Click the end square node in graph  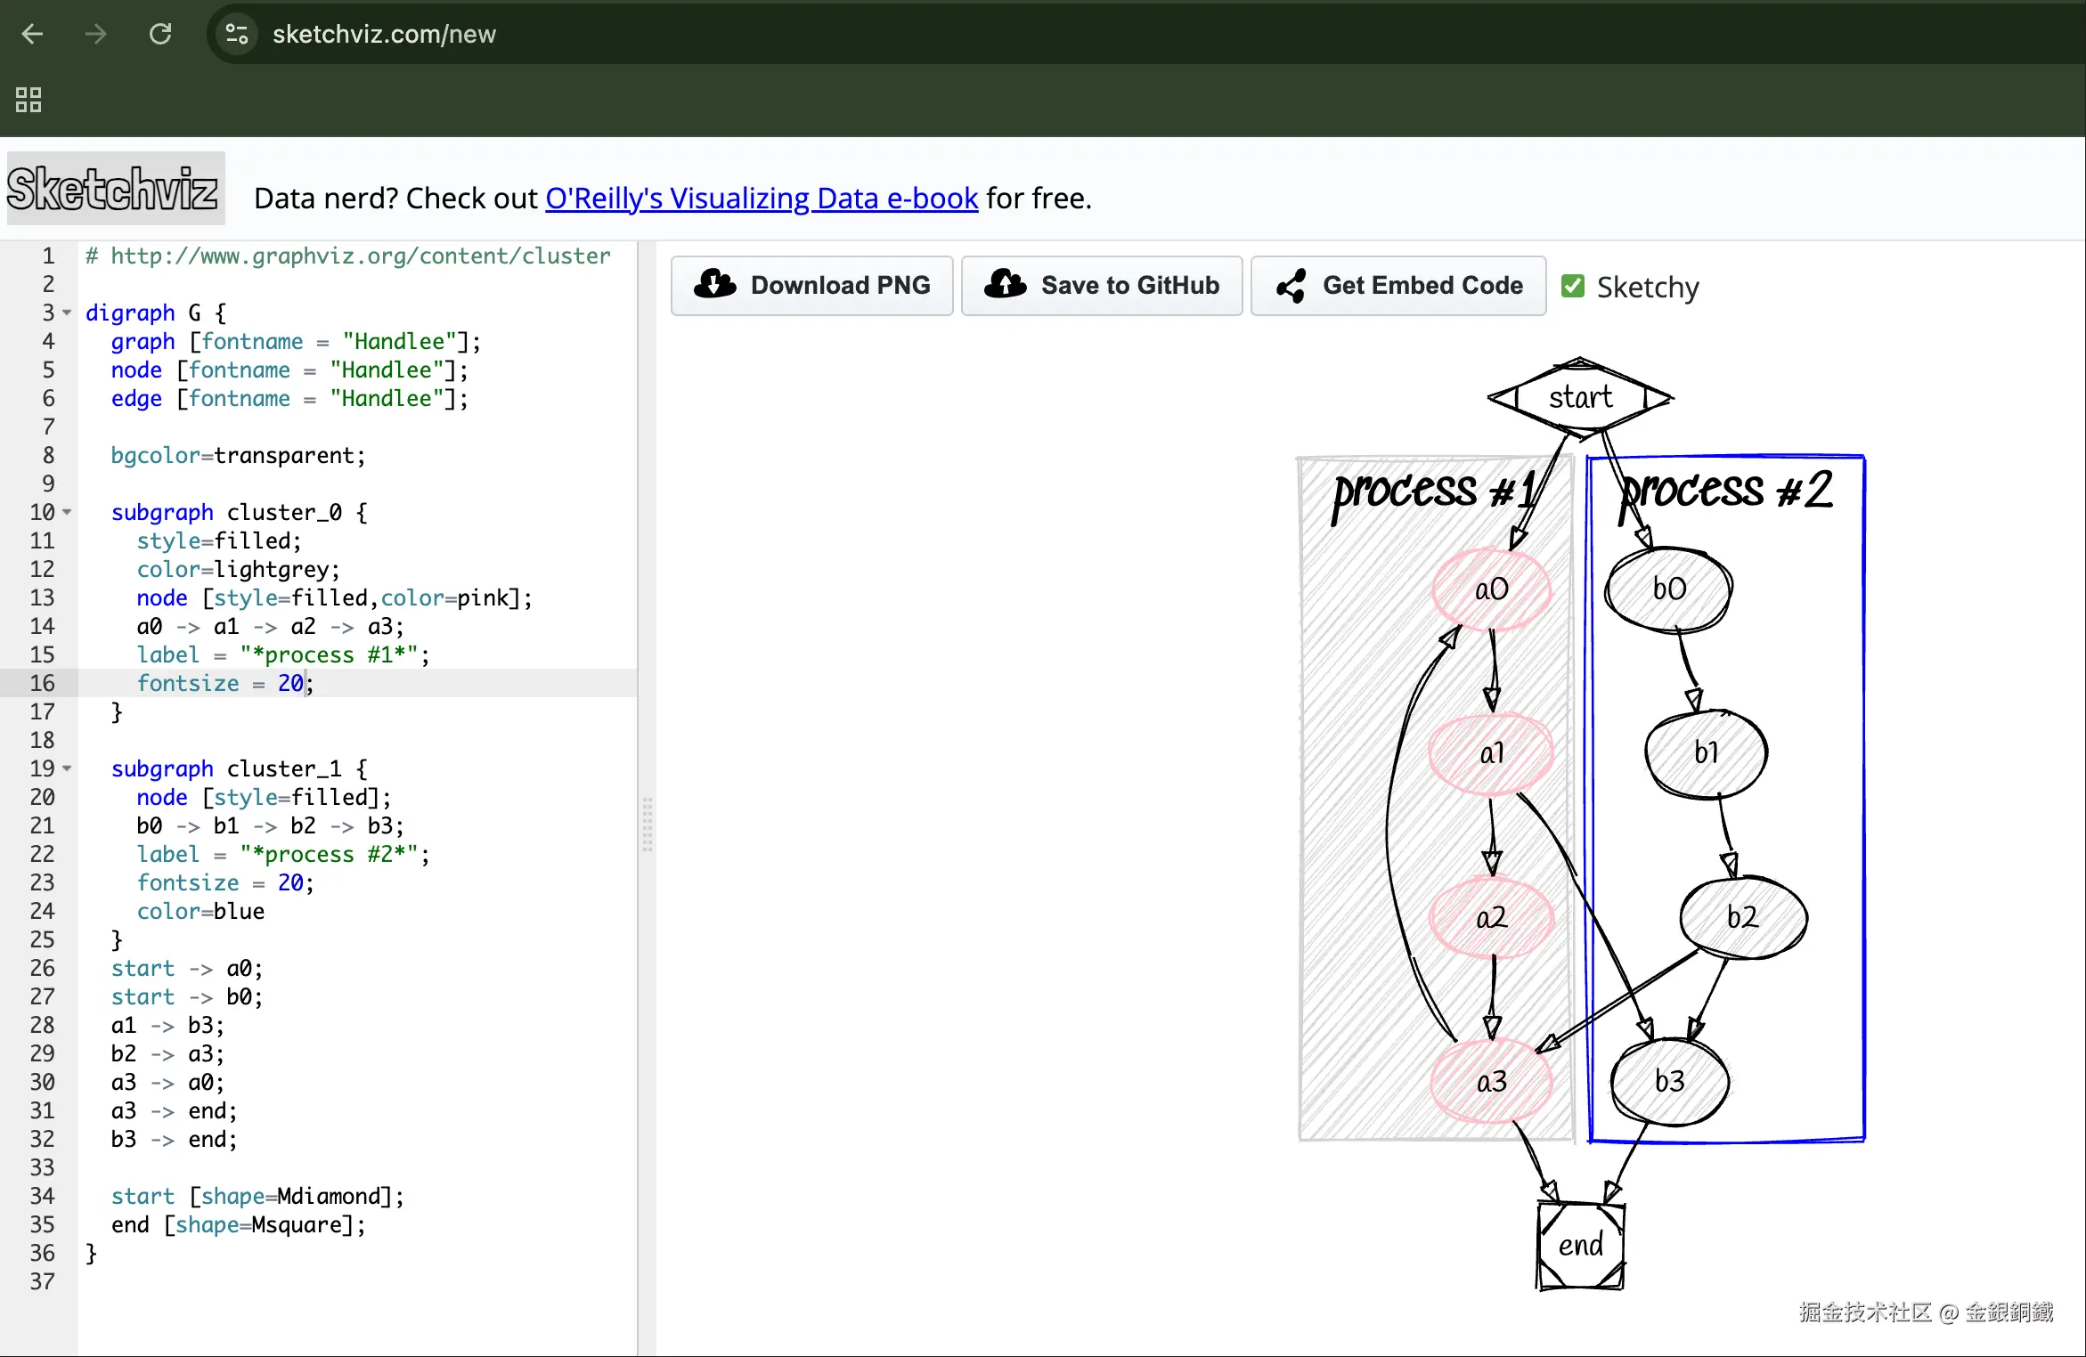[1581, 1245]
